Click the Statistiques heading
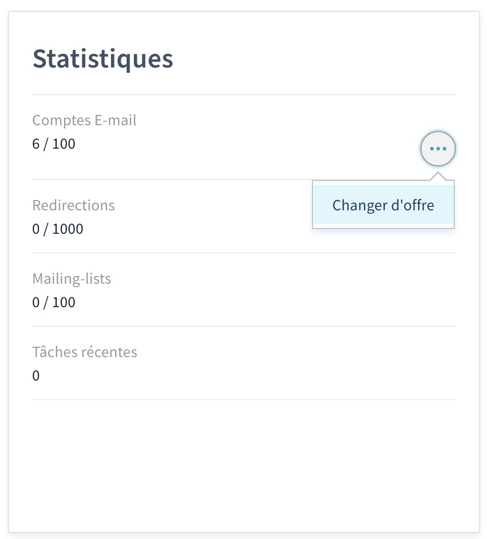 click(x=103, y=59)
